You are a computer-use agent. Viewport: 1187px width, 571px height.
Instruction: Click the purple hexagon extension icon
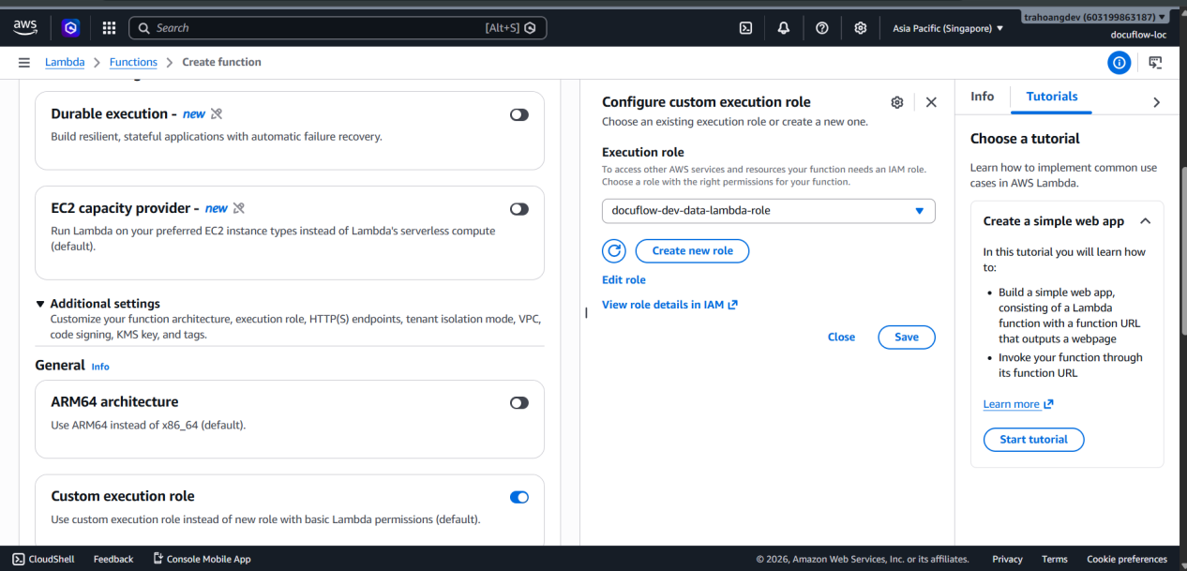70,27
